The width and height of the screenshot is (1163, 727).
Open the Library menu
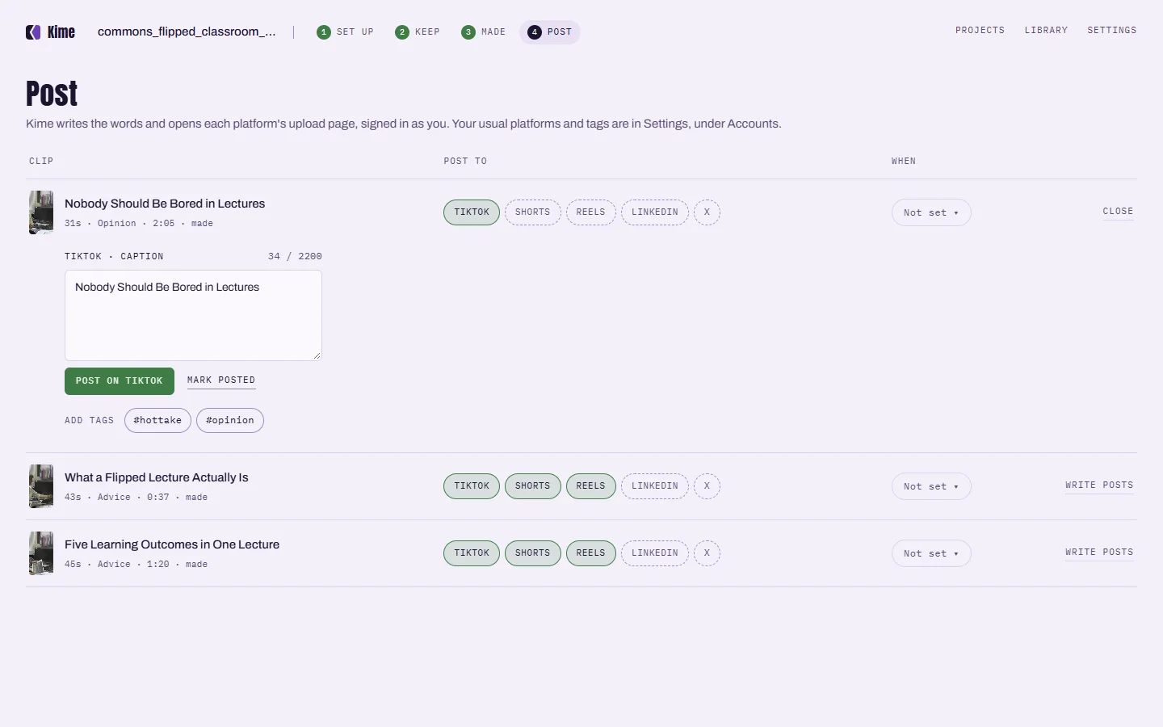click(x=1046, y=31)
